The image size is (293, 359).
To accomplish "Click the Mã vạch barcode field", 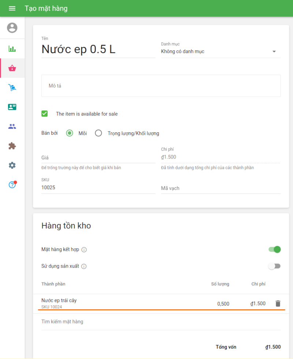I will (220, 188).
